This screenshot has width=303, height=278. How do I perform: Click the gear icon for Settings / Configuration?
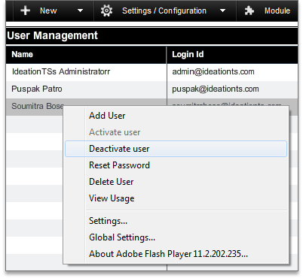tap(106, 11)
